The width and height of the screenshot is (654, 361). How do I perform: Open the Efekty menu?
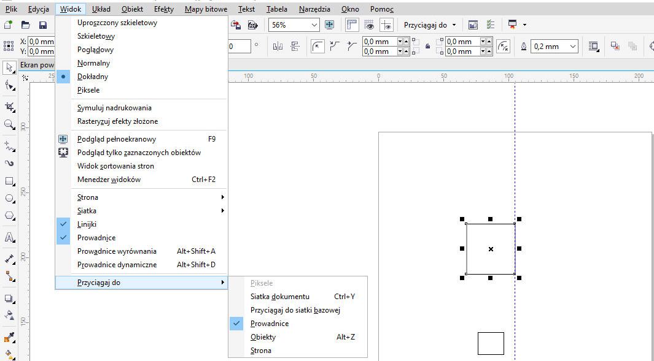click(164, 9)
